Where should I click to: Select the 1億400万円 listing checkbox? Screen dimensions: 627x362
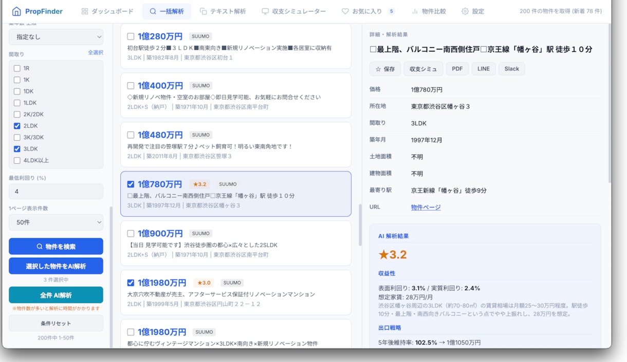pyautogui.click(x=131, y=86)
